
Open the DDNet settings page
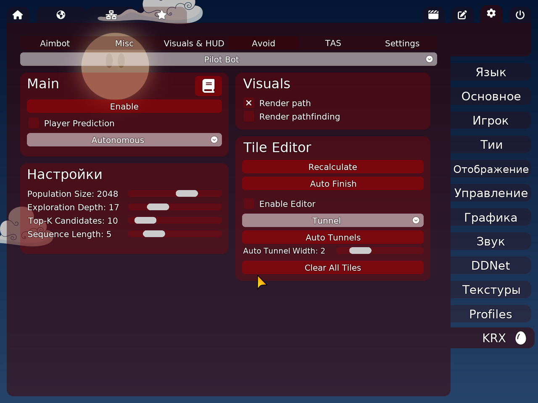point(491,266)
